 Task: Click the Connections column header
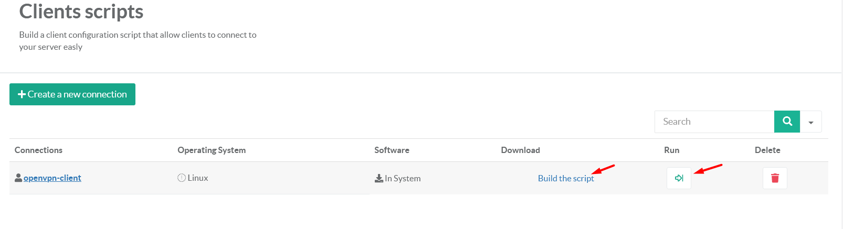pos(38,150)
